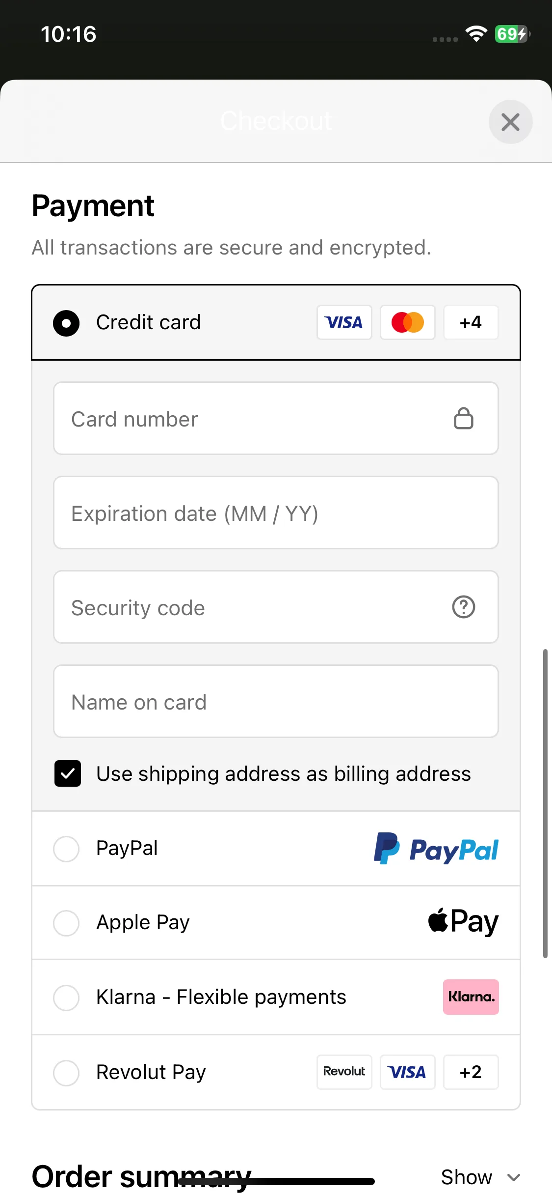The height and width of the screenshot is (1197, 552).
Task: Click the pink Klarna badge
Action: tap(471, 997)
